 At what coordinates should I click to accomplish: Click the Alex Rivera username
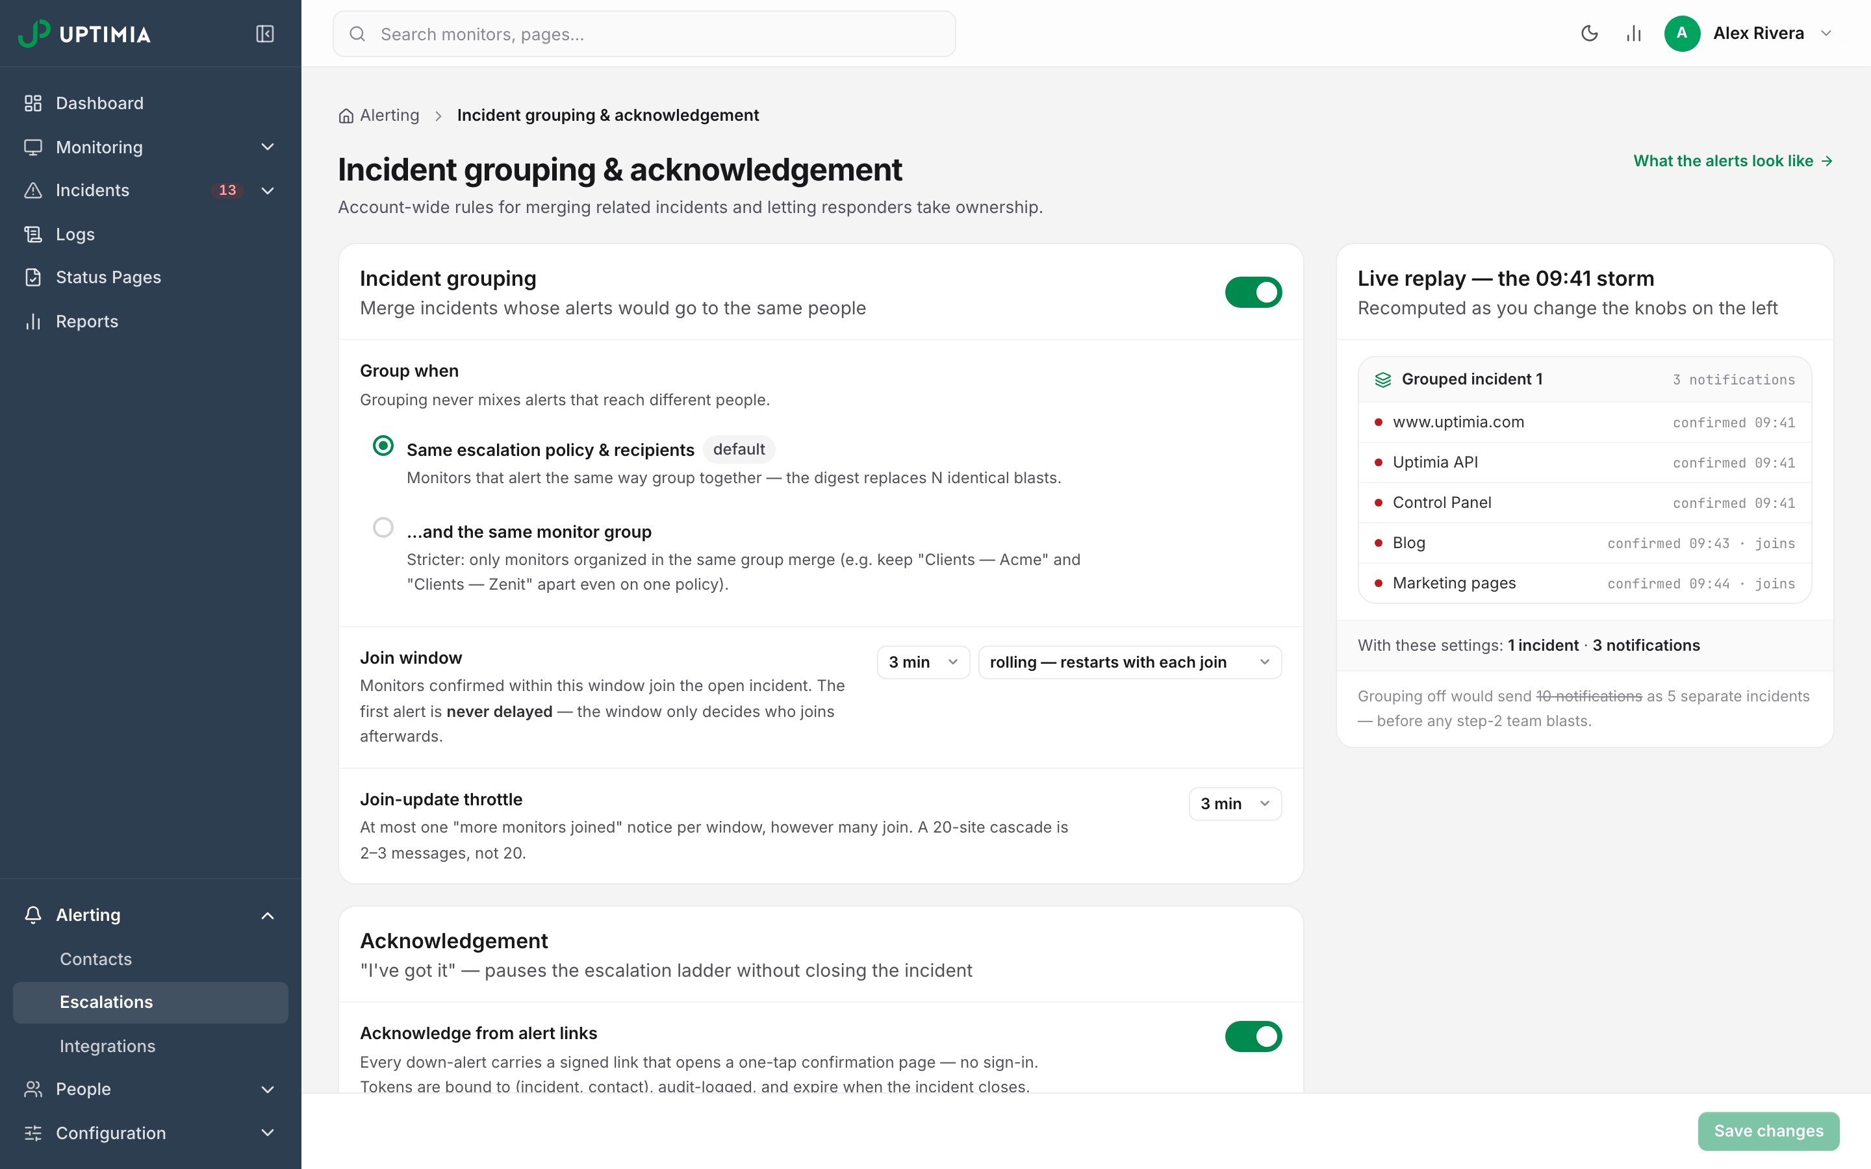(1758, 33)
